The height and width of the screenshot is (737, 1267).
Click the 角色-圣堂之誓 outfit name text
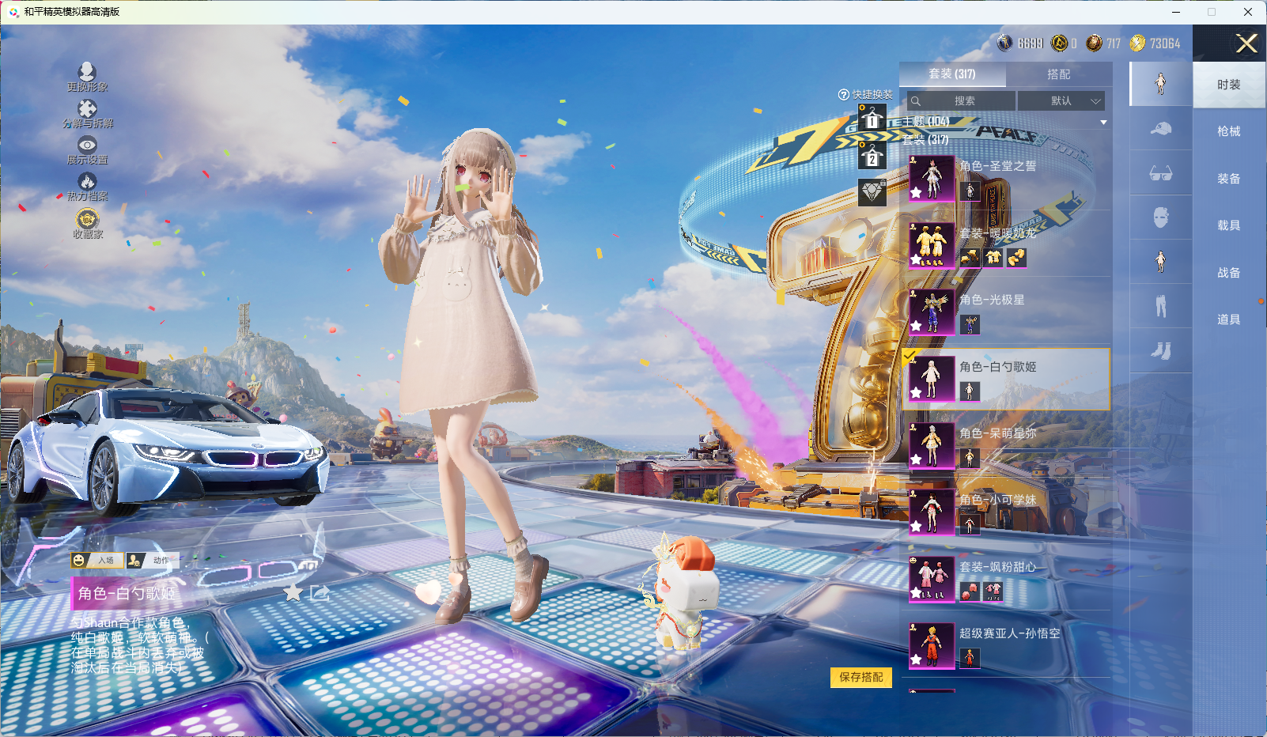point(997,166)
